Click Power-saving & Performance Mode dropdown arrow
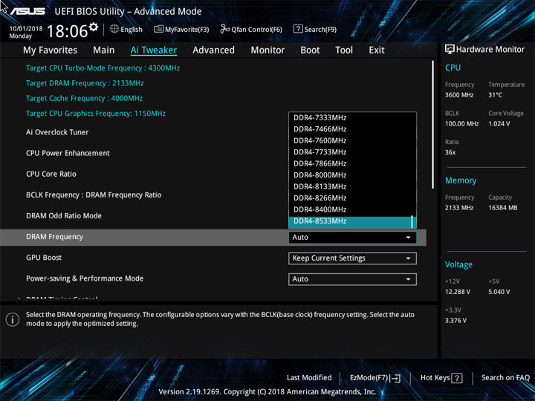Viewport: 535px width, 401px height. pyautogui.click(x=408, y=279)
